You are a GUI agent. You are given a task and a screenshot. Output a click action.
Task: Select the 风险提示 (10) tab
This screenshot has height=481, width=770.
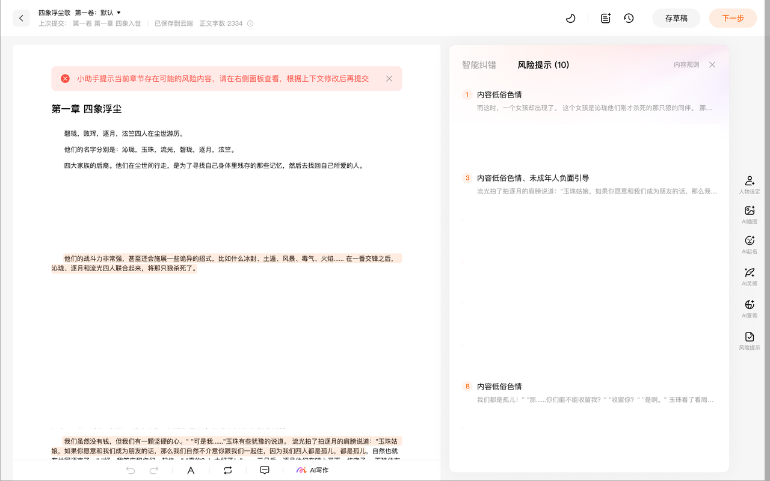[x=543, y=65]
